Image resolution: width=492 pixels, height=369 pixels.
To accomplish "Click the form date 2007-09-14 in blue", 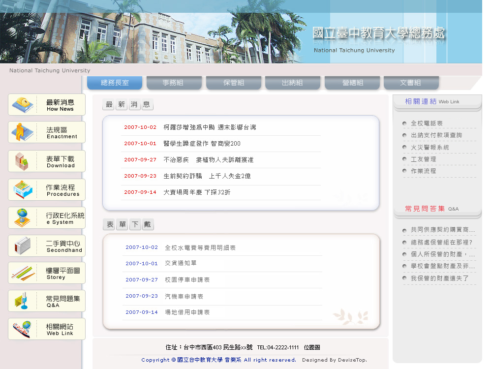I will pyautogui.click(x=142, y=312).
